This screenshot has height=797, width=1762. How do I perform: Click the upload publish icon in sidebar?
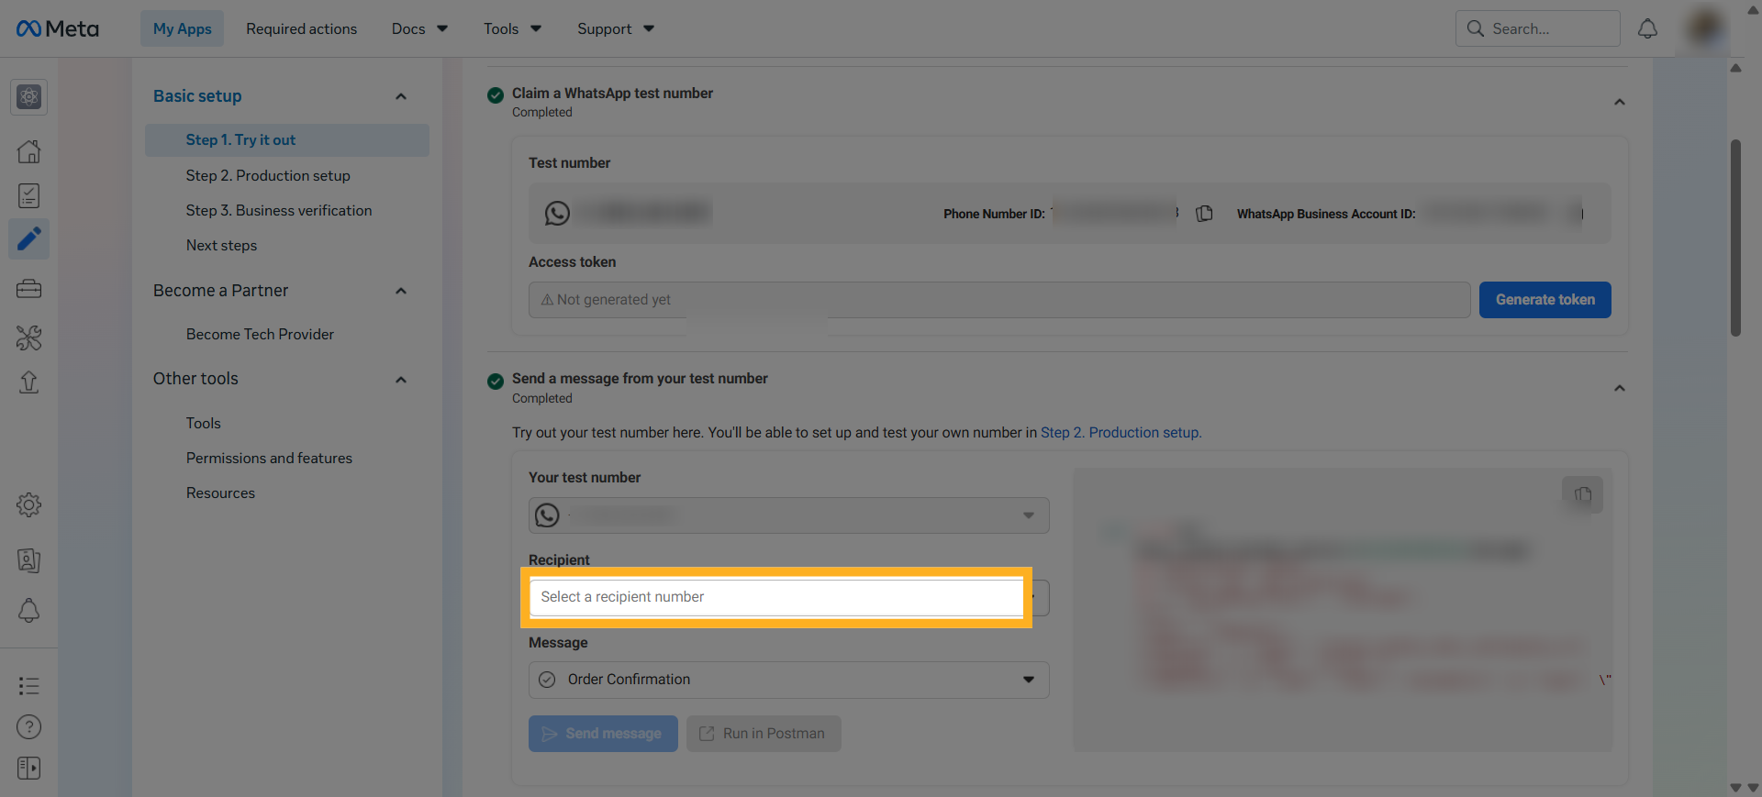click(x=29, y=382)
